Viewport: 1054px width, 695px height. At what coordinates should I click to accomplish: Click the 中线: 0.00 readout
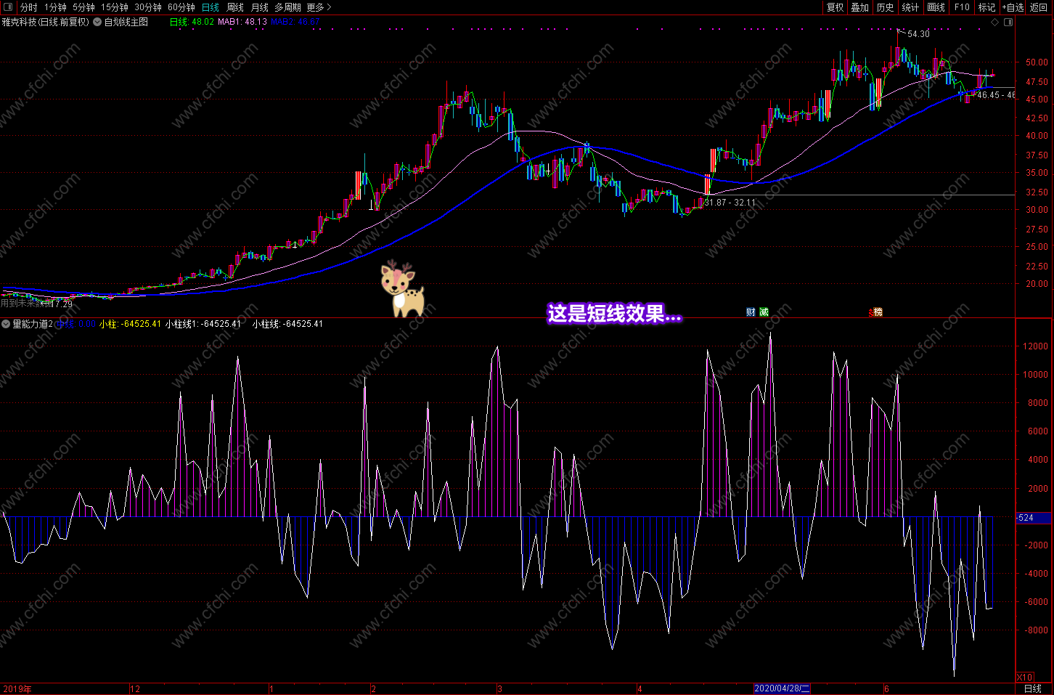[77, 324]
